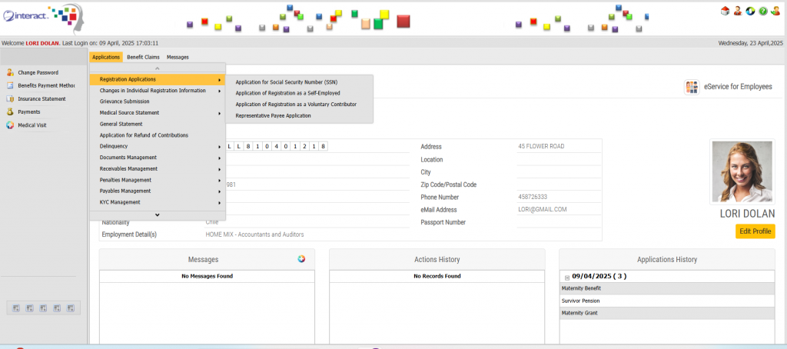Expand the KYC Management submenu

(x=120, y=202)
